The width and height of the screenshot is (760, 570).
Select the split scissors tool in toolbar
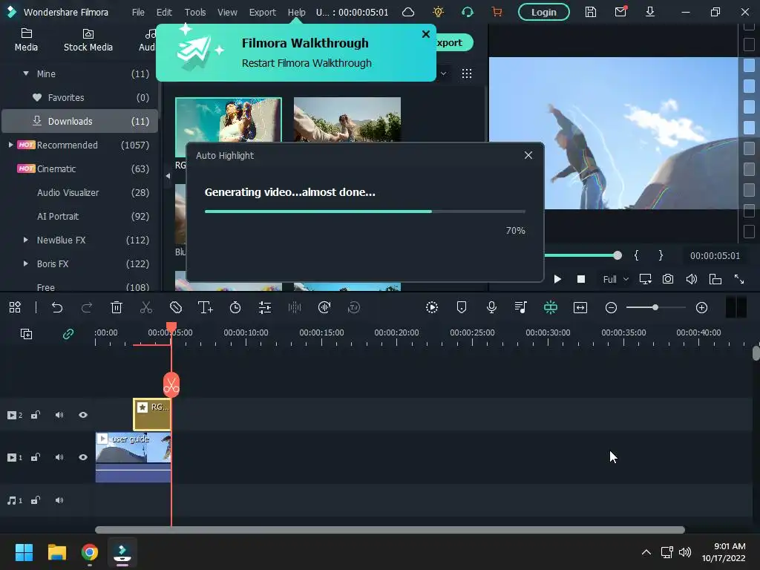click(146, 307)
